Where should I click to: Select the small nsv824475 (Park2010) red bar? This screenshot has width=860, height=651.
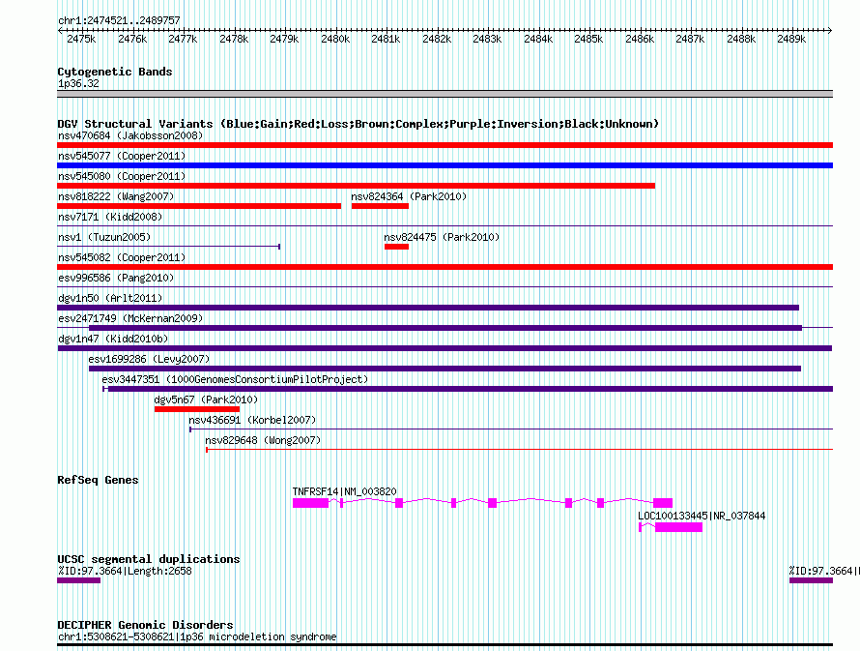396,247
